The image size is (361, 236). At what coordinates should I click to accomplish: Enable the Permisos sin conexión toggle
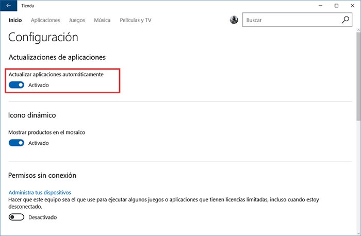pyautogui.click(x=17, y=217)
